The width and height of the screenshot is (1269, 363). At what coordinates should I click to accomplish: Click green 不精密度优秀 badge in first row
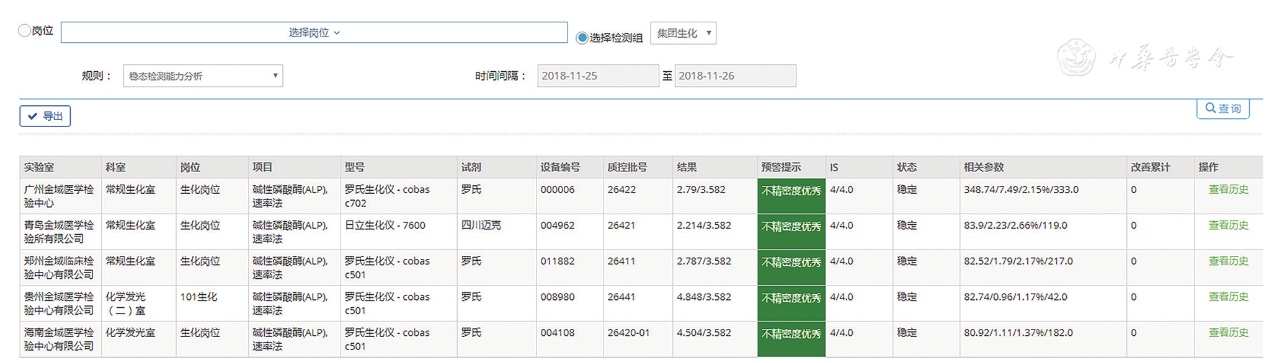(x=791, y=191)
